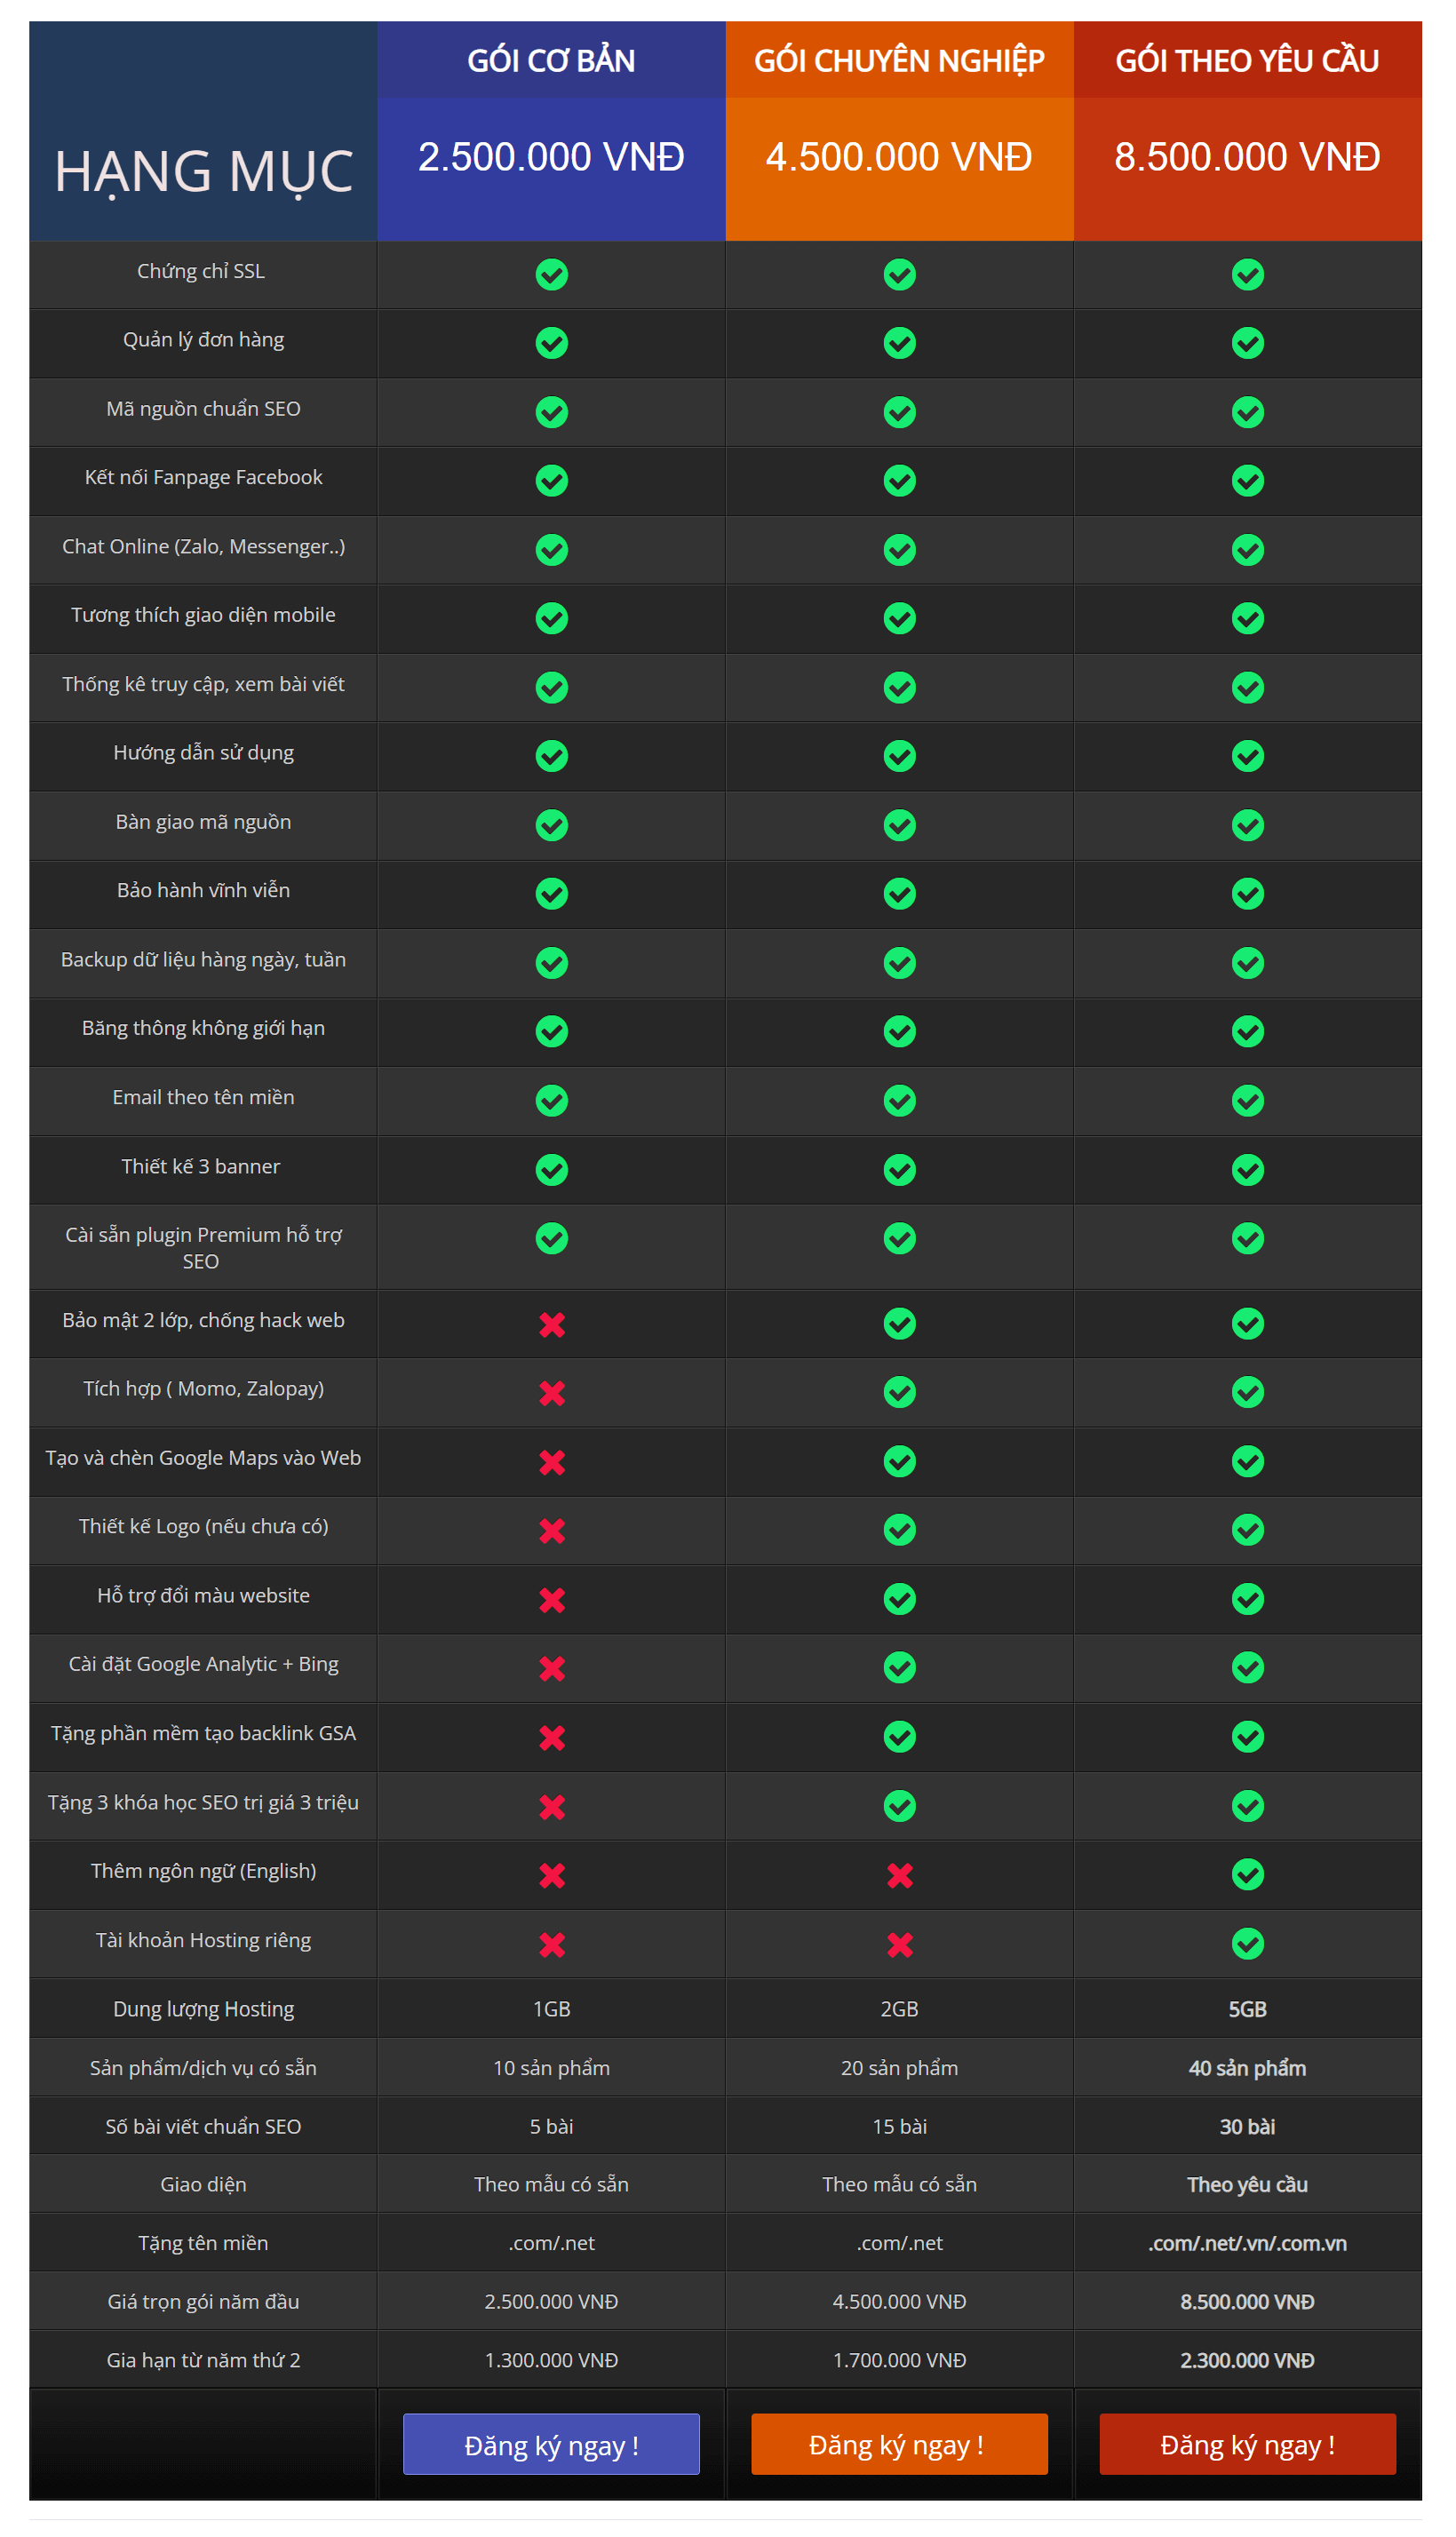Click red X for Tài khoản Hosting riêng in Chuyên Nghiệp

[899, 1944]
